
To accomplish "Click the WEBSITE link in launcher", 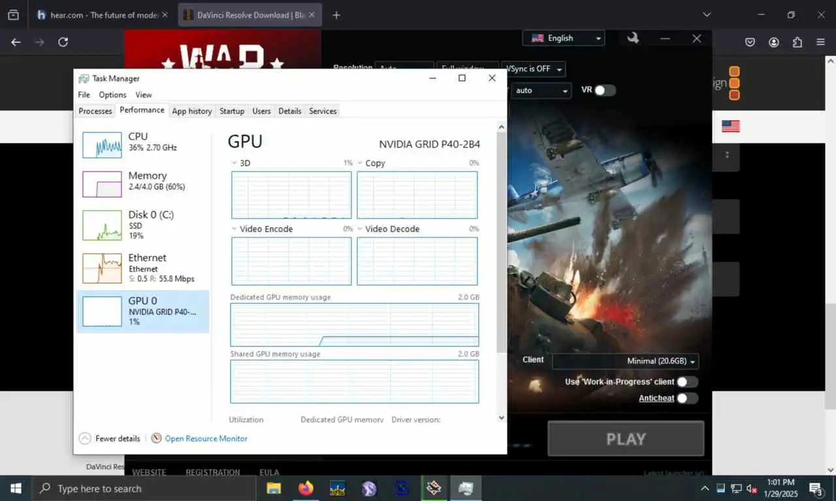I will pos(149,472).
